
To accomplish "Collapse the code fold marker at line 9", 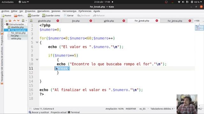I will pyautogui.click(x=37, y=60).
